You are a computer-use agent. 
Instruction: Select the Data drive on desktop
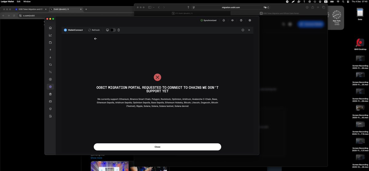click(x=360, y=14)
